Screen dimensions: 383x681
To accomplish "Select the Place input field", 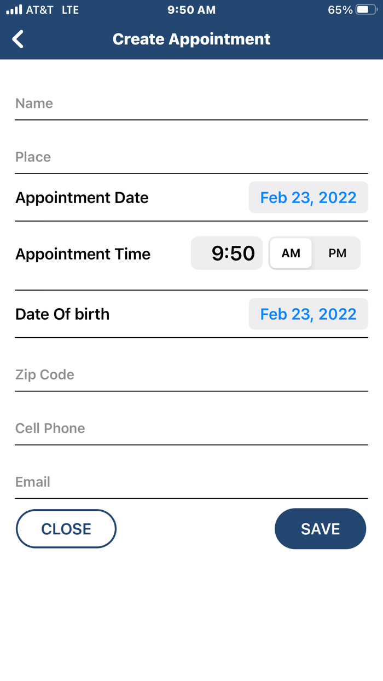I will click(x=191, y=158).
